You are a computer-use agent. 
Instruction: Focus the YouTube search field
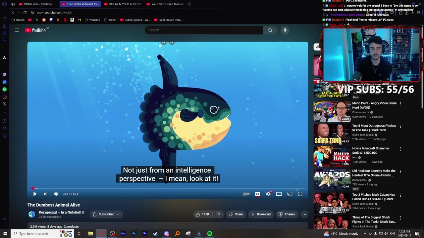coord(204,30)
